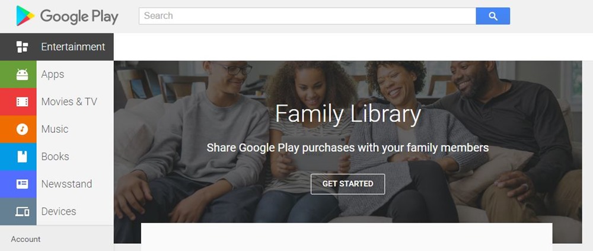Image resolution: width=593 pixels, height=251 pixels.
Task: Focus the Search text field
Action: click(307, 16)
